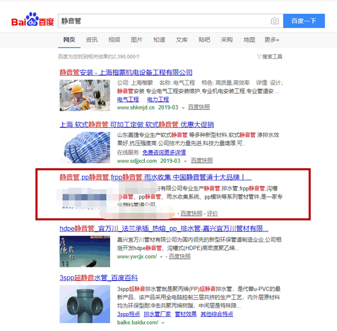Viewport: 337px width, 331px height.
Task: Switch to the 图片 tab
Action: click(136, 40)
